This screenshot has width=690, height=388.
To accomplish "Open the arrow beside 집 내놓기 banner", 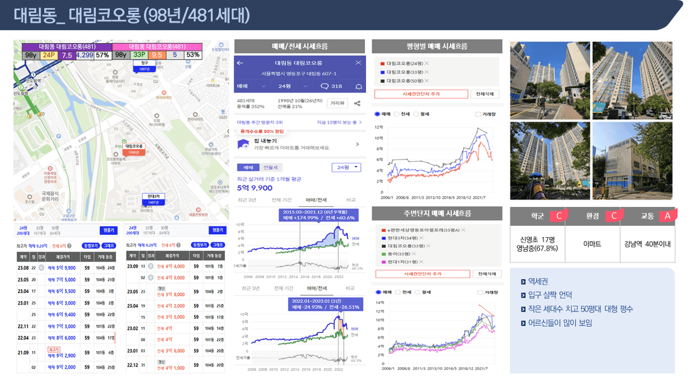I will point(357,145).
